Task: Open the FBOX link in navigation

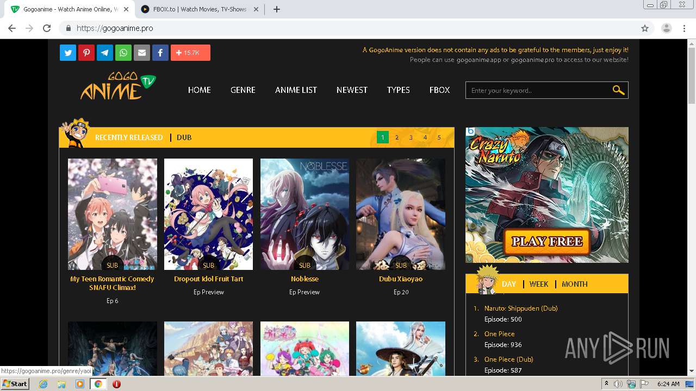Action: (440, 90)
